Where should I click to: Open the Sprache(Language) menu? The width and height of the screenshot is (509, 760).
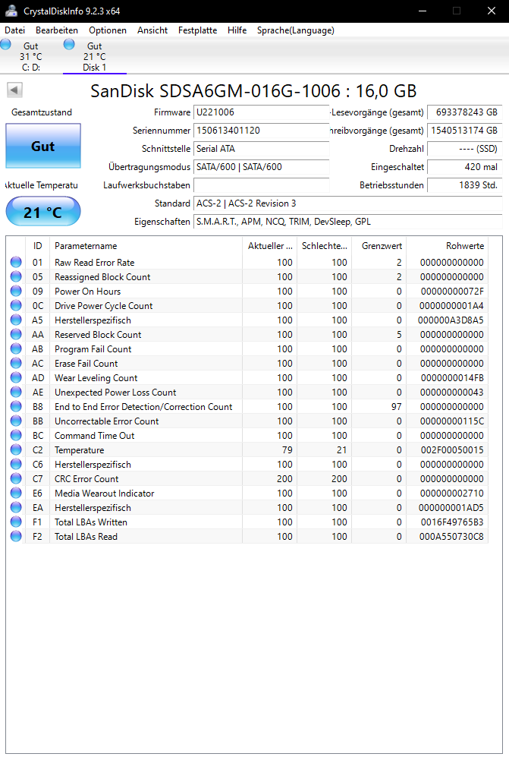point(295,30)
